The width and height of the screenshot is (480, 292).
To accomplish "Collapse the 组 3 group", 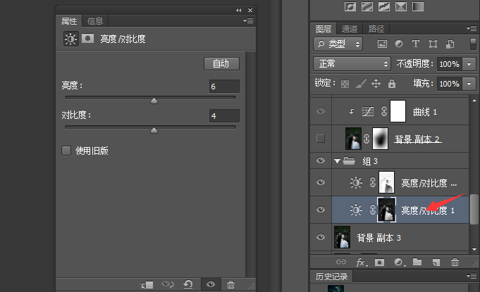I will click(338, 161).
